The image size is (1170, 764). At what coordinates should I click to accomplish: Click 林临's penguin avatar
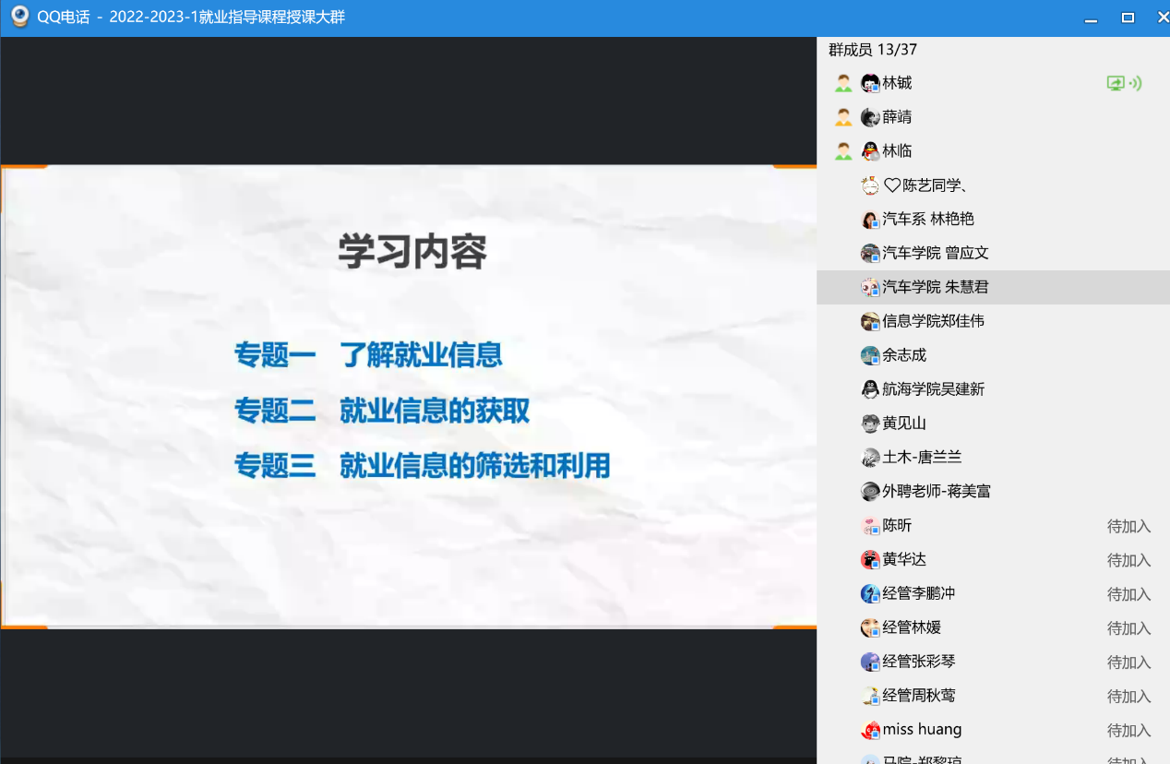click(870, 151)
